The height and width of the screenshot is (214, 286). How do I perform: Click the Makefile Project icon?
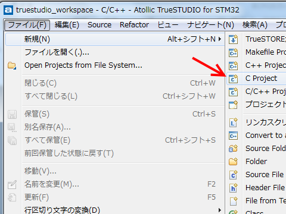click(x=233, y=52)
